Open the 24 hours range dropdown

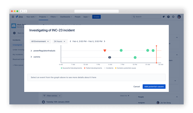tap(60, 41)
